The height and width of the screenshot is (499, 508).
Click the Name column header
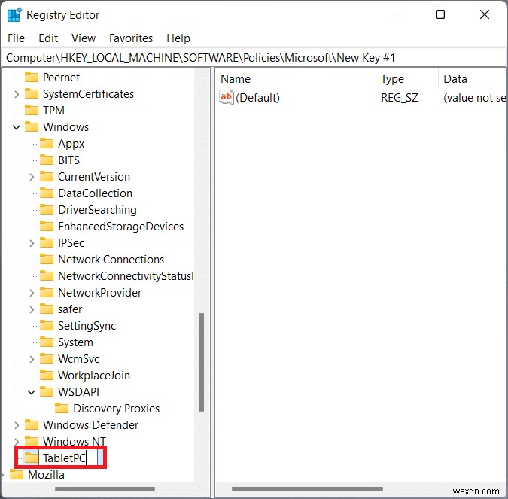coord(296,79)
